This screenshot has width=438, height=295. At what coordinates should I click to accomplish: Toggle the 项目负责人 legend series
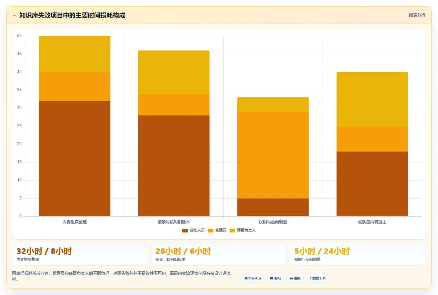243,230
